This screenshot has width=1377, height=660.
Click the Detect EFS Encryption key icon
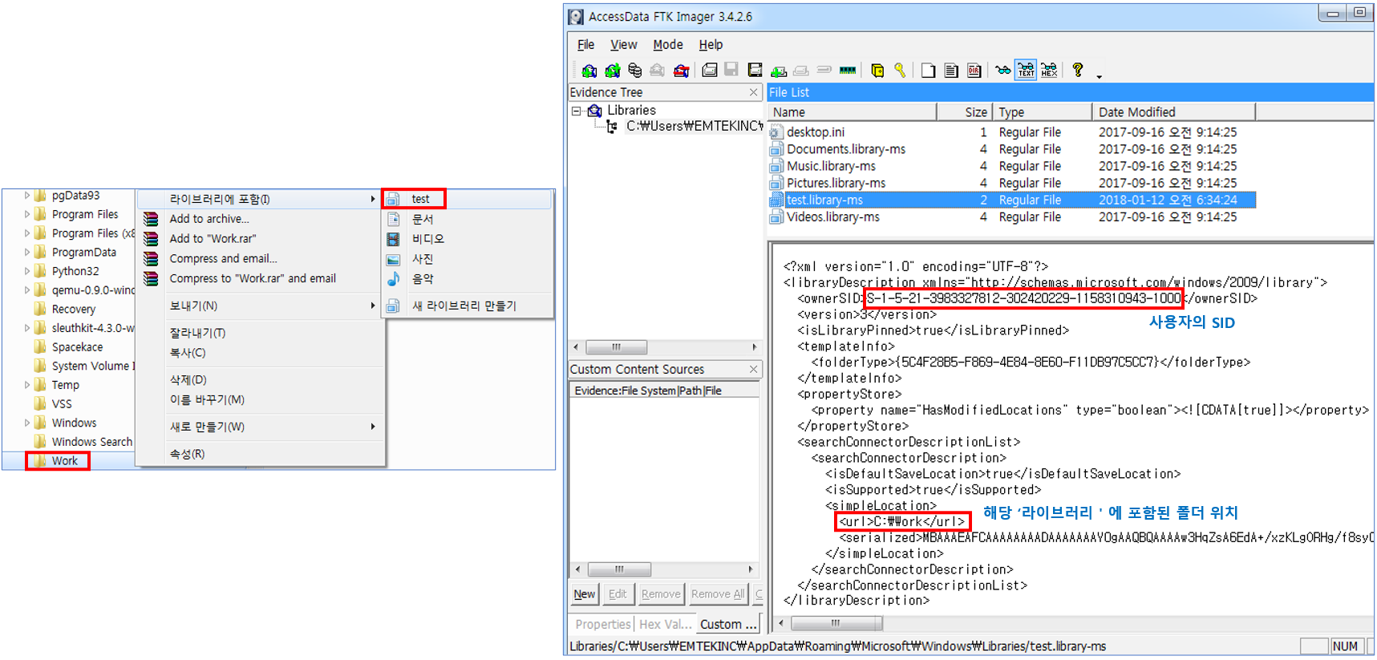tap(900, 71)
